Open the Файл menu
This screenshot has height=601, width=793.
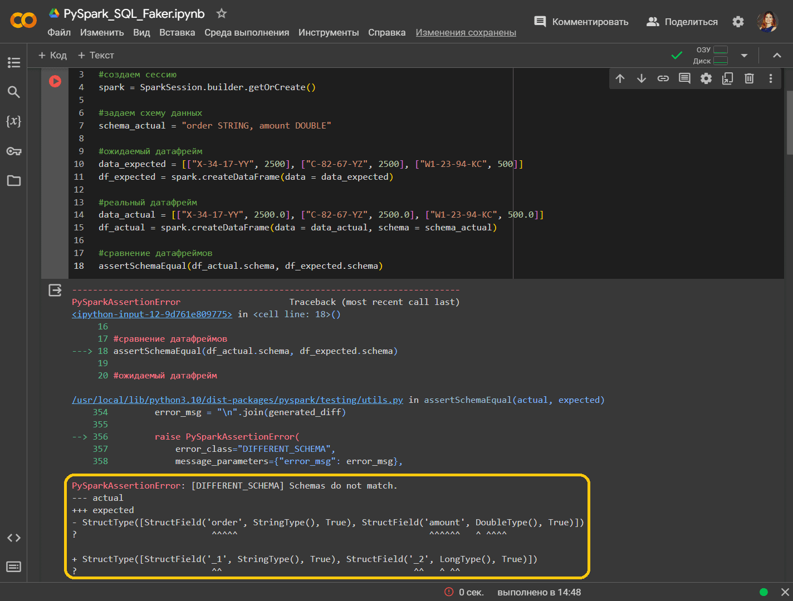[x=59, y=32]
